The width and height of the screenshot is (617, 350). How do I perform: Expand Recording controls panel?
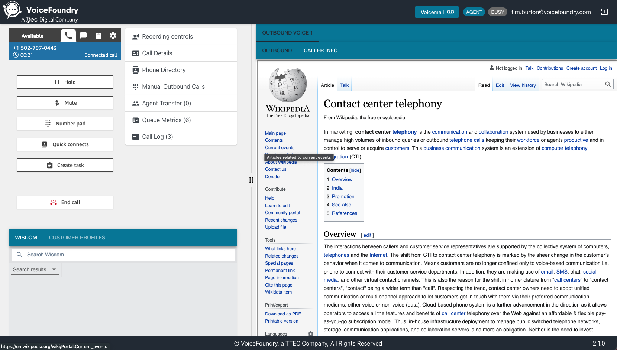pos(181,36)
